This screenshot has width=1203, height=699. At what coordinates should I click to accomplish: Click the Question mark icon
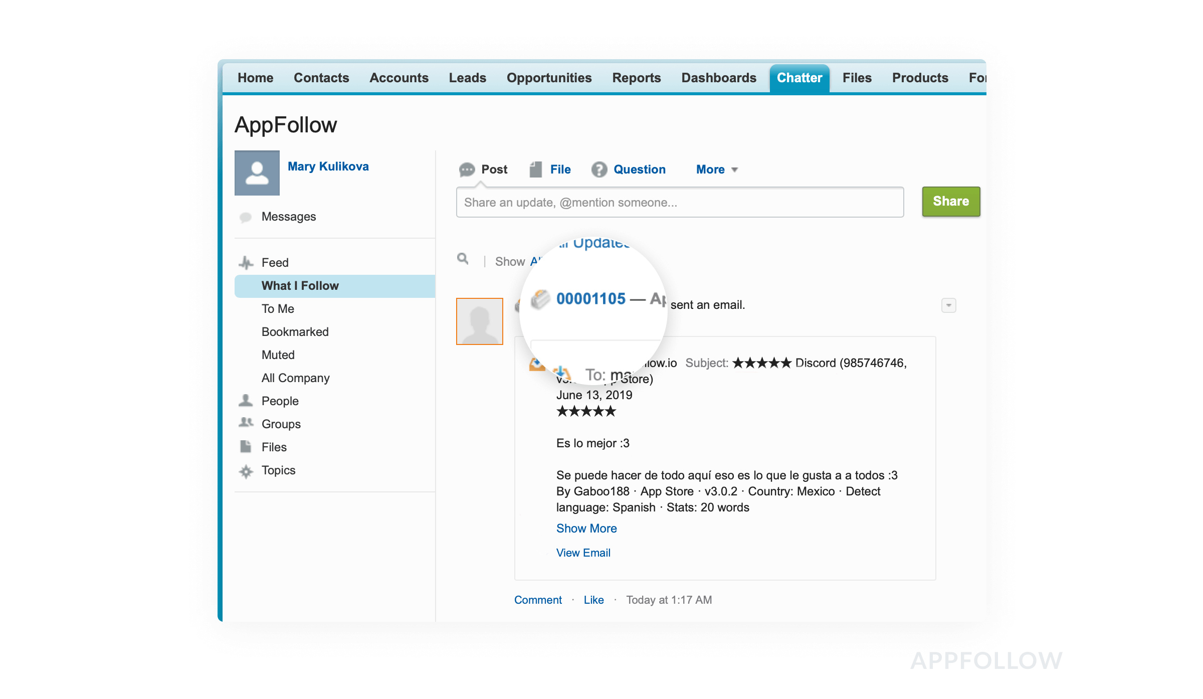[x=599, y=169]
